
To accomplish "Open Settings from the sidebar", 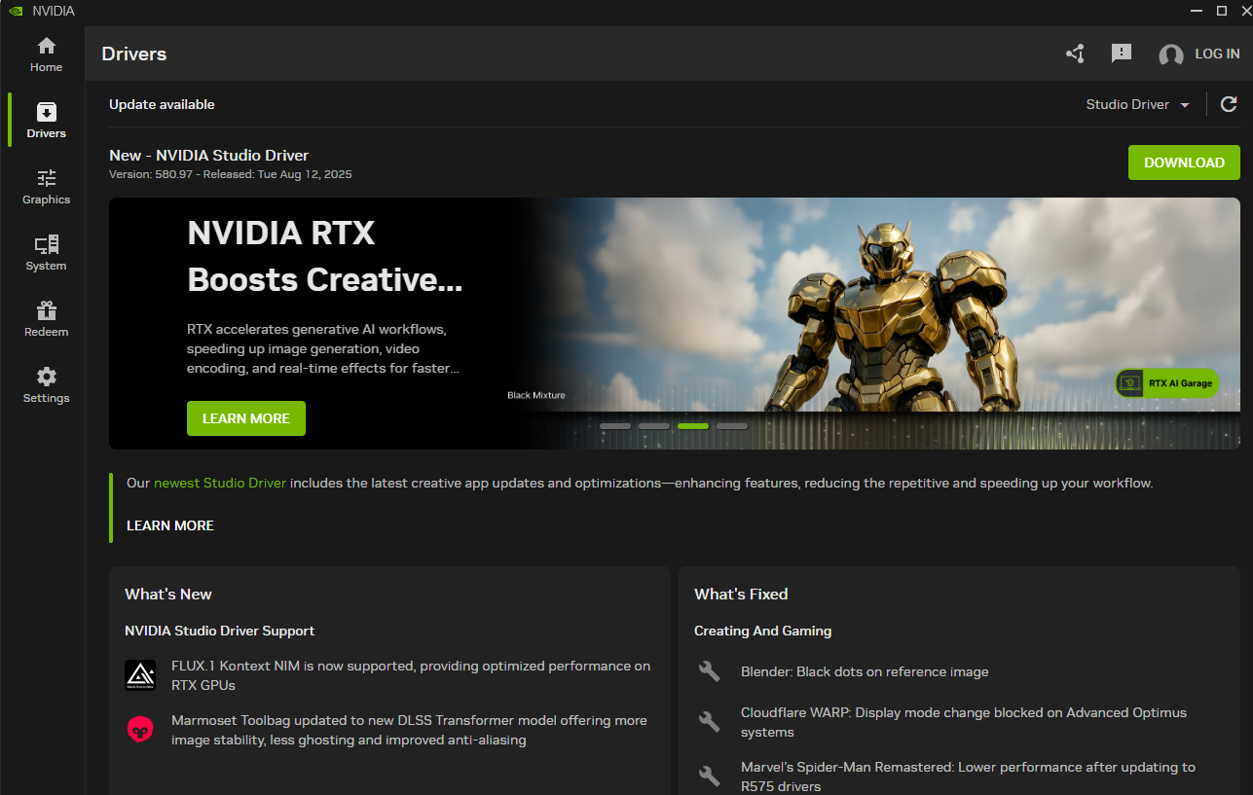I will (46, 382).
